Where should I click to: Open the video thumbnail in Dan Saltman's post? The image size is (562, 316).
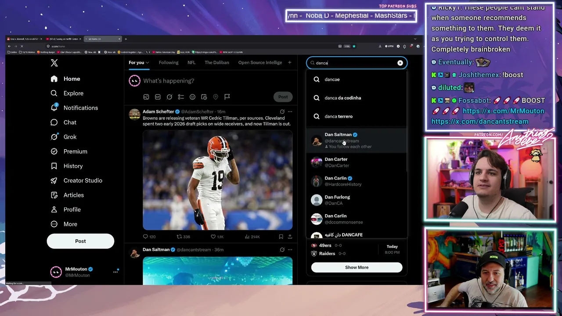coord(217,270)
